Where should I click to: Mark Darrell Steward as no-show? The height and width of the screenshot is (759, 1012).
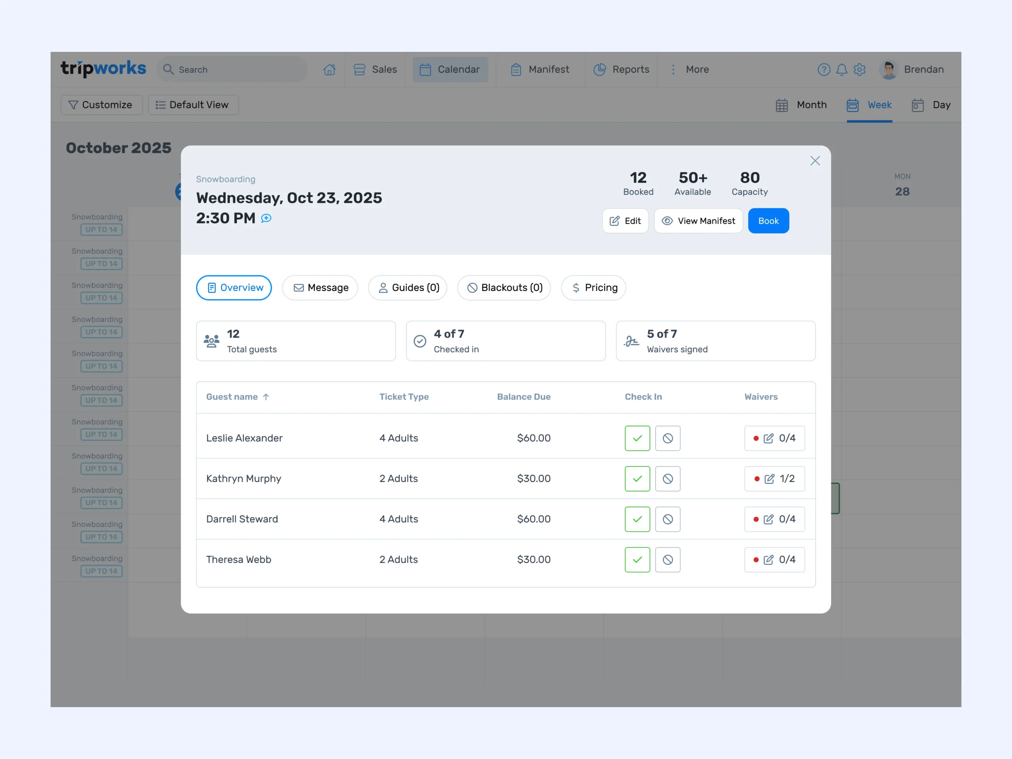click(668, 519)
